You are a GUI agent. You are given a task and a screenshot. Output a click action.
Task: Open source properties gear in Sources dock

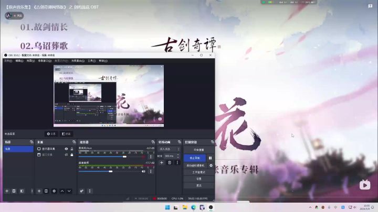point(54,191)
